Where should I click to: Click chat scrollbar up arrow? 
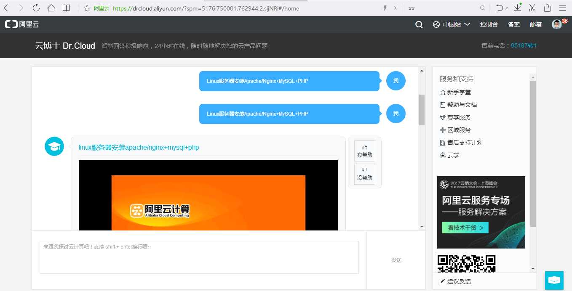pyautogui.click(x=422, y=71)
